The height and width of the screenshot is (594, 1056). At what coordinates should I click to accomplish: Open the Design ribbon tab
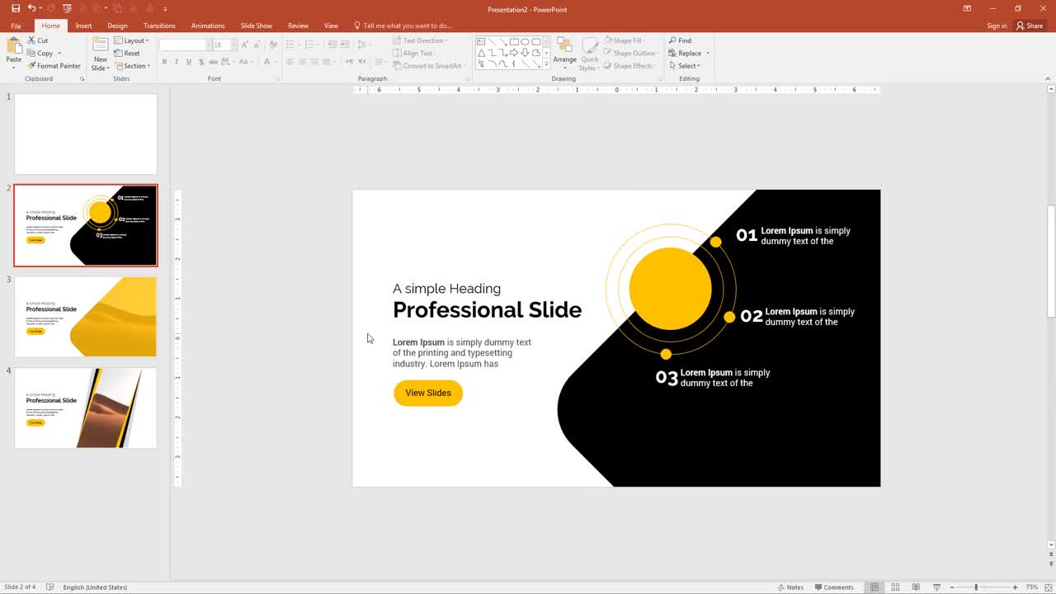(x=117, y=25)
